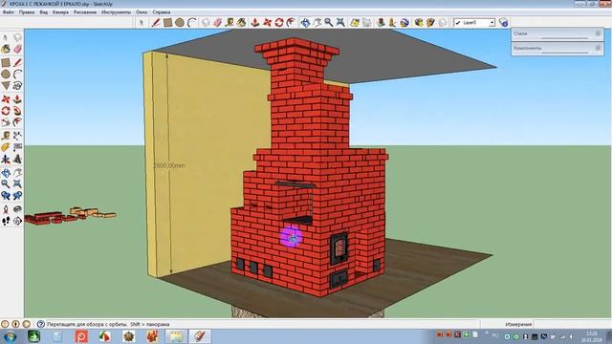
Task: Select the Dimension tool
Action: click(17, 136)
